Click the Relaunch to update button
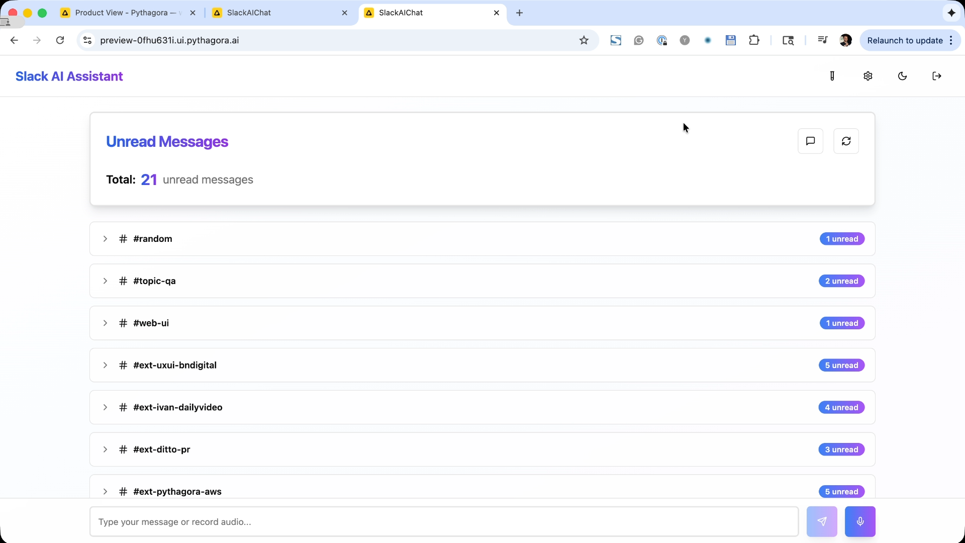Screen dimensions: 965x543 pos(905,40)
